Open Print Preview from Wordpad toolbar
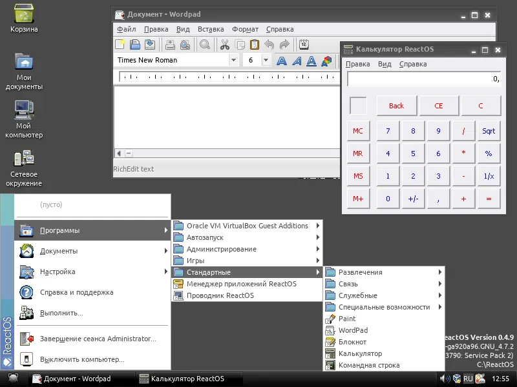517x387 pixels. pos(185,44)
